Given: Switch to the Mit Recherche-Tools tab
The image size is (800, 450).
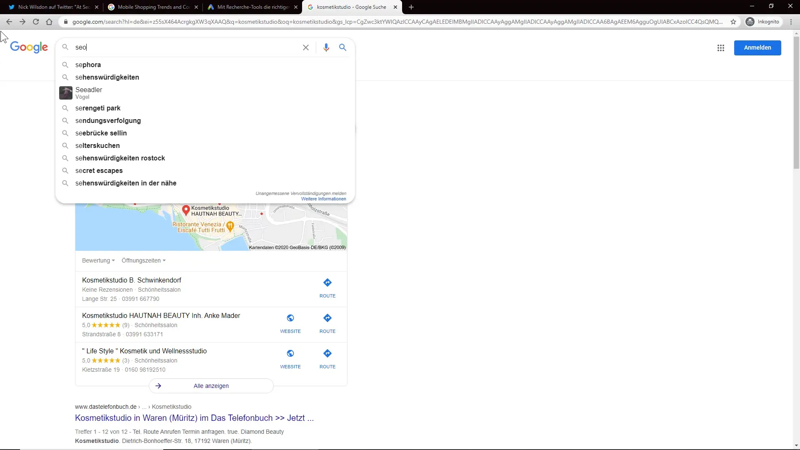Looking at the screenshot, I should [252, 7].
